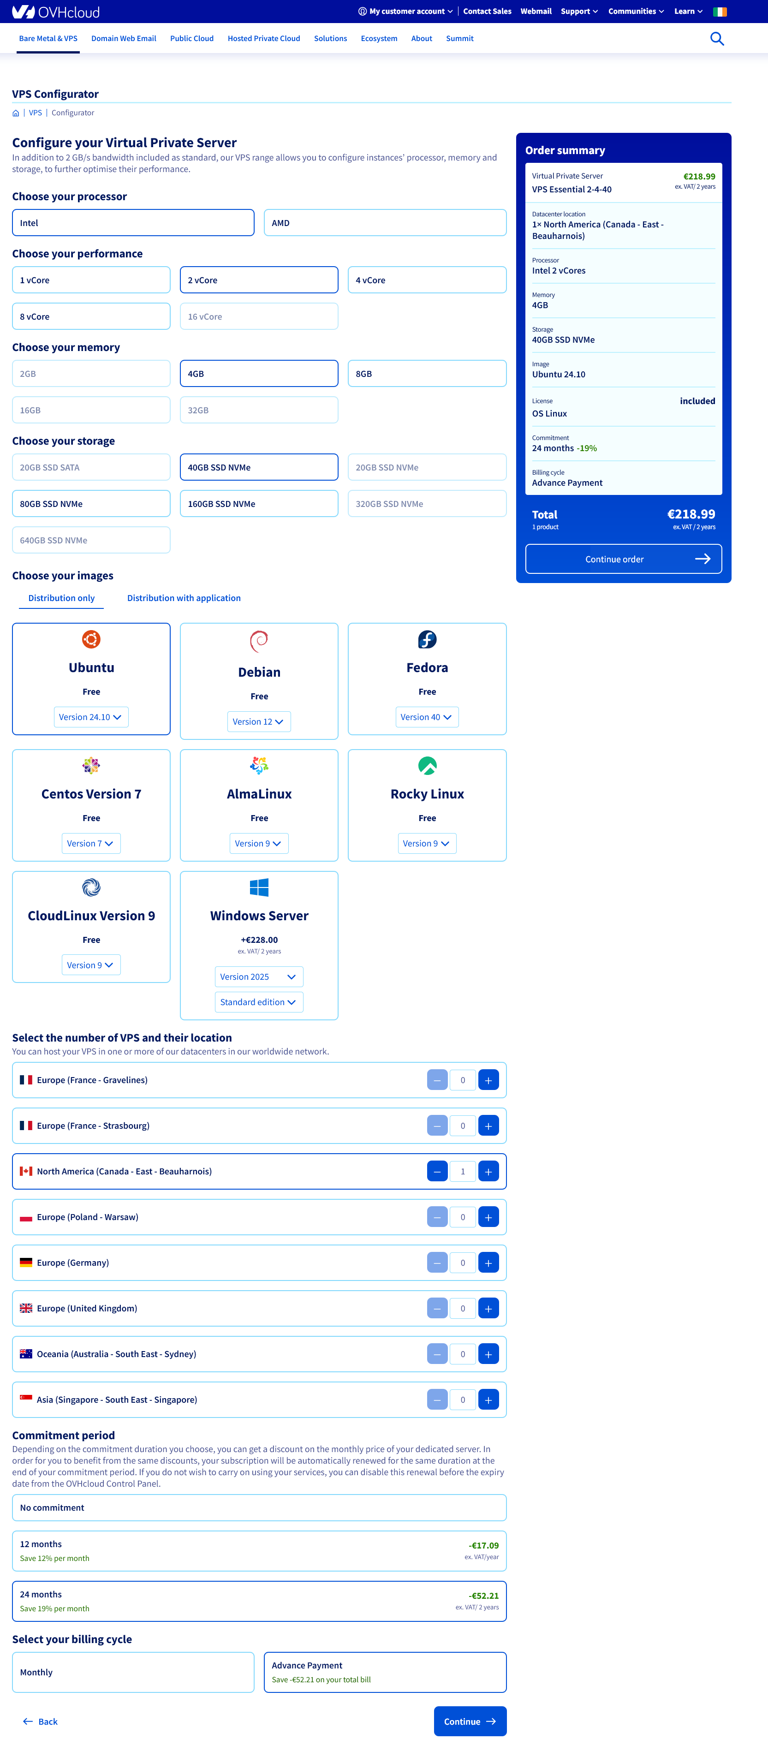Switch to Distribution with application tab
Screen dimensions: 768x1745
click(184, 598)
